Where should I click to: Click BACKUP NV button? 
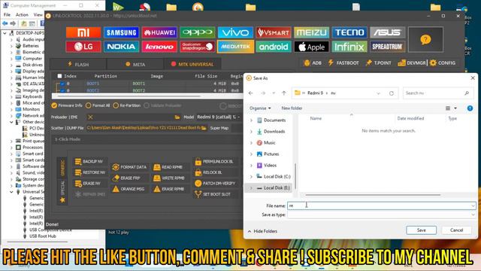[89, 162]
